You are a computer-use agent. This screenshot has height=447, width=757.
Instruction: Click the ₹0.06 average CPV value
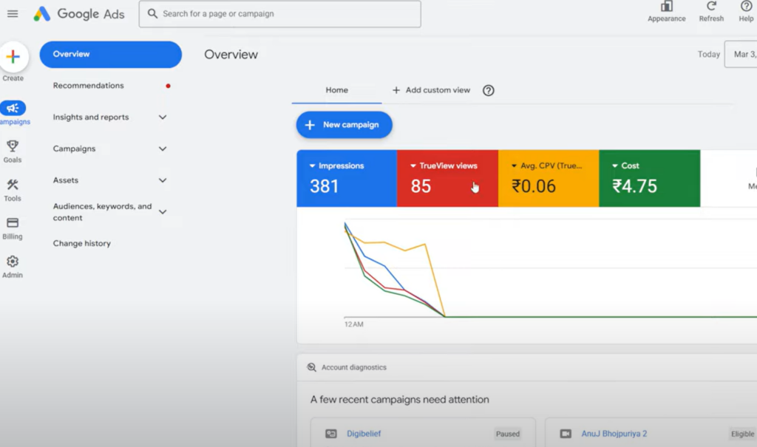tap(534, 186)
